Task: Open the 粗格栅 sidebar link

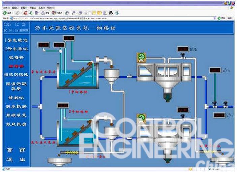Action: pyautogui.click(x=16, y=57)
